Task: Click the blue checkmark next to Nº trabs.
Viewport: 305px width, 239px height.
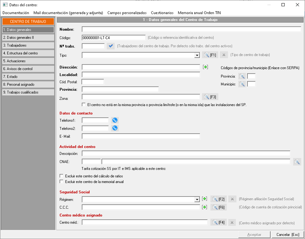Action: tap(111, 46)
